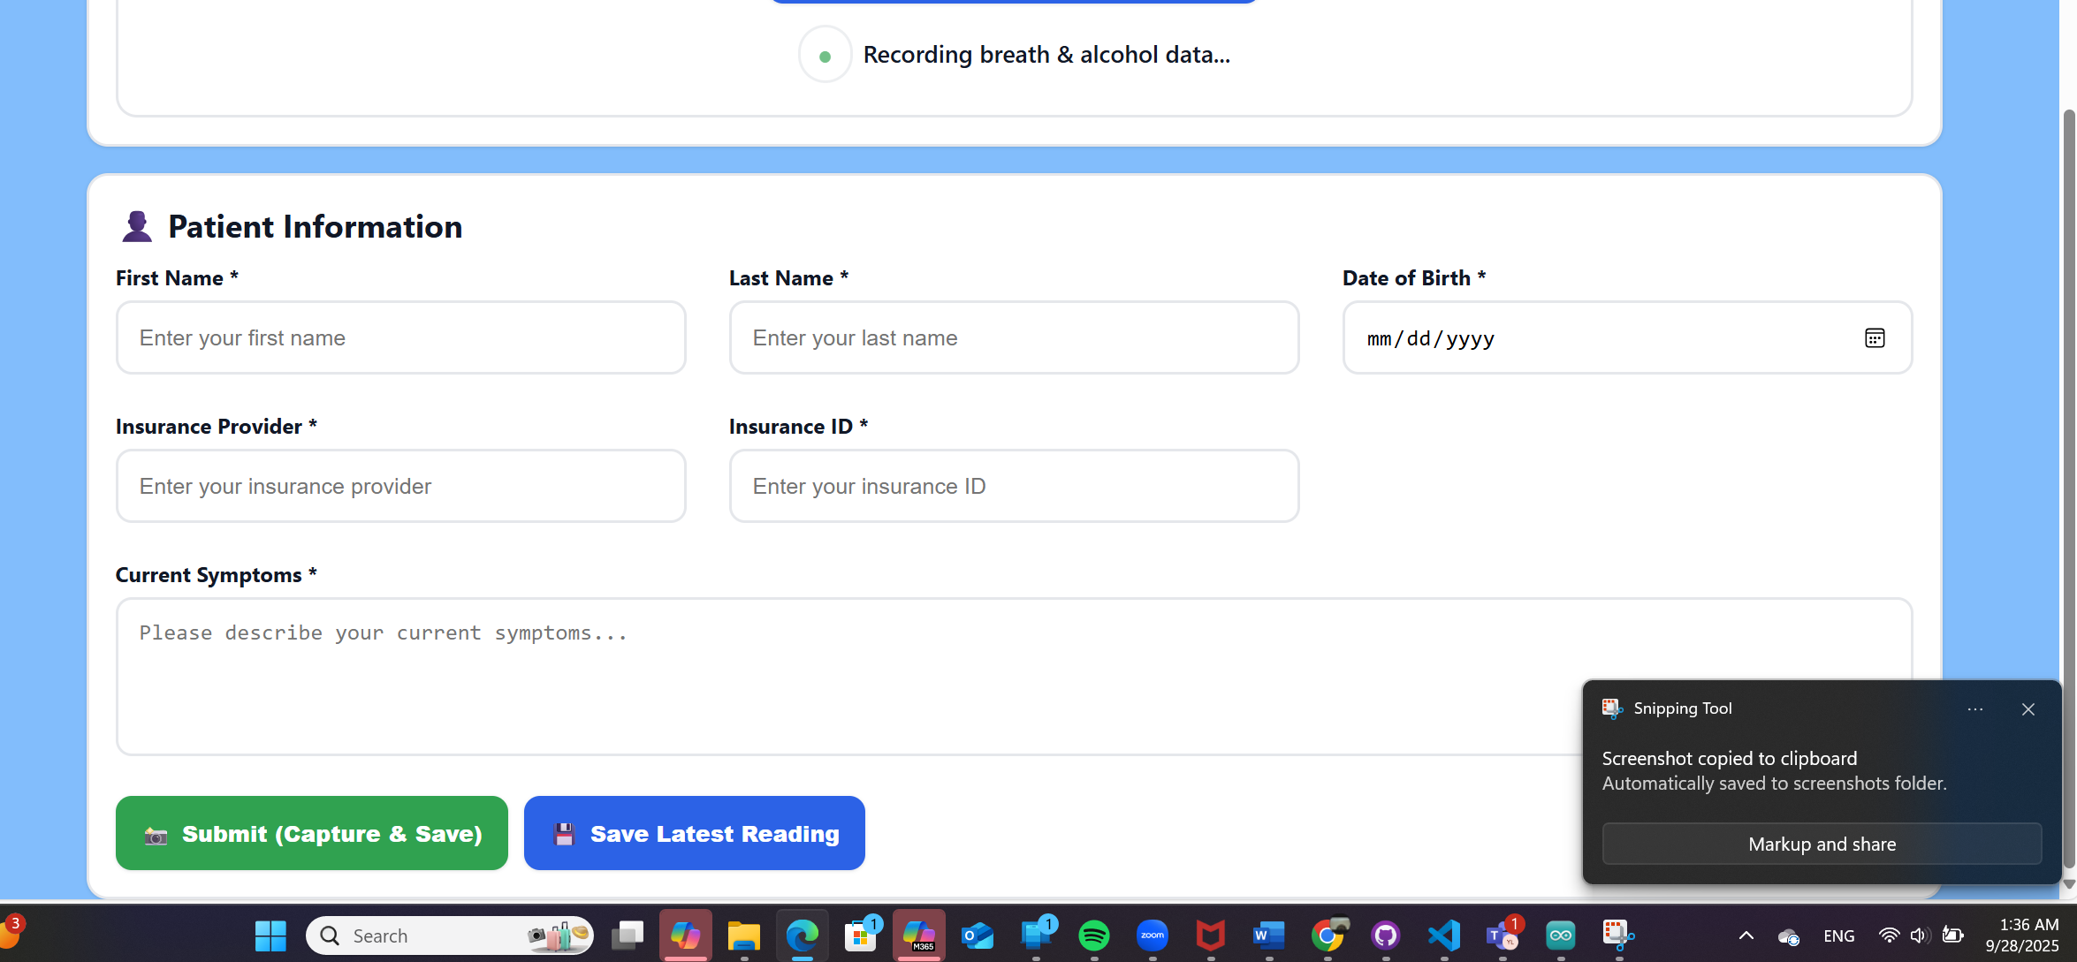Open the date of birth calendar picker

(x=1874, y=338)
